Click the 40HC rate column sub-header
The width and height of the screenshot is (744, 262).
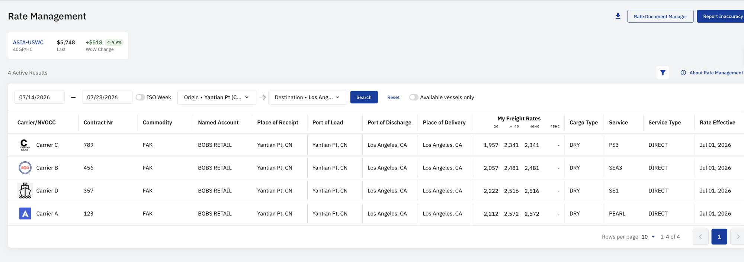535,127
